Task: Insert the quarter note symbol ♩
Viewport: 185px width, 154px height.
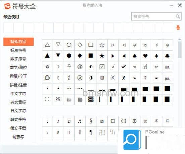Action: coord(48,121)
